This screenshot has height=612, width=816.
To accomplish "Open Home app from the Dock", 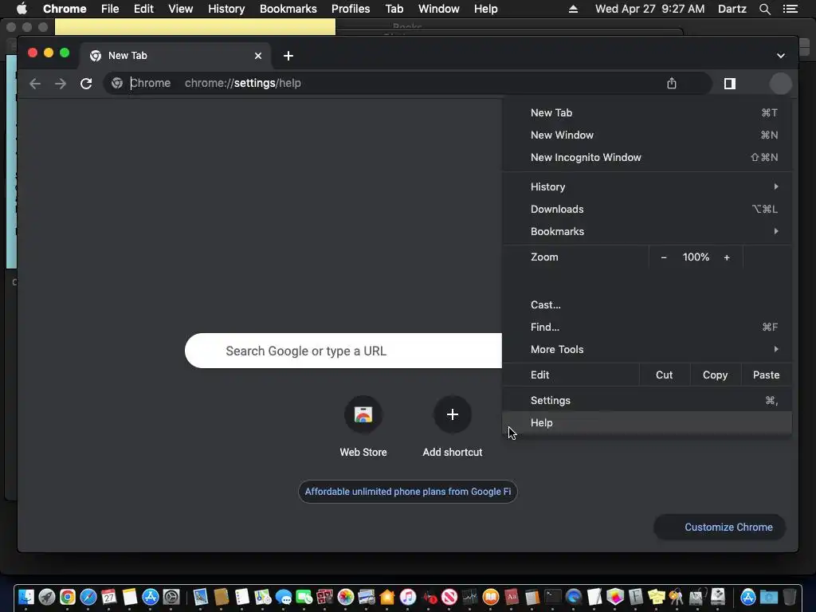I will click(387, 597).
